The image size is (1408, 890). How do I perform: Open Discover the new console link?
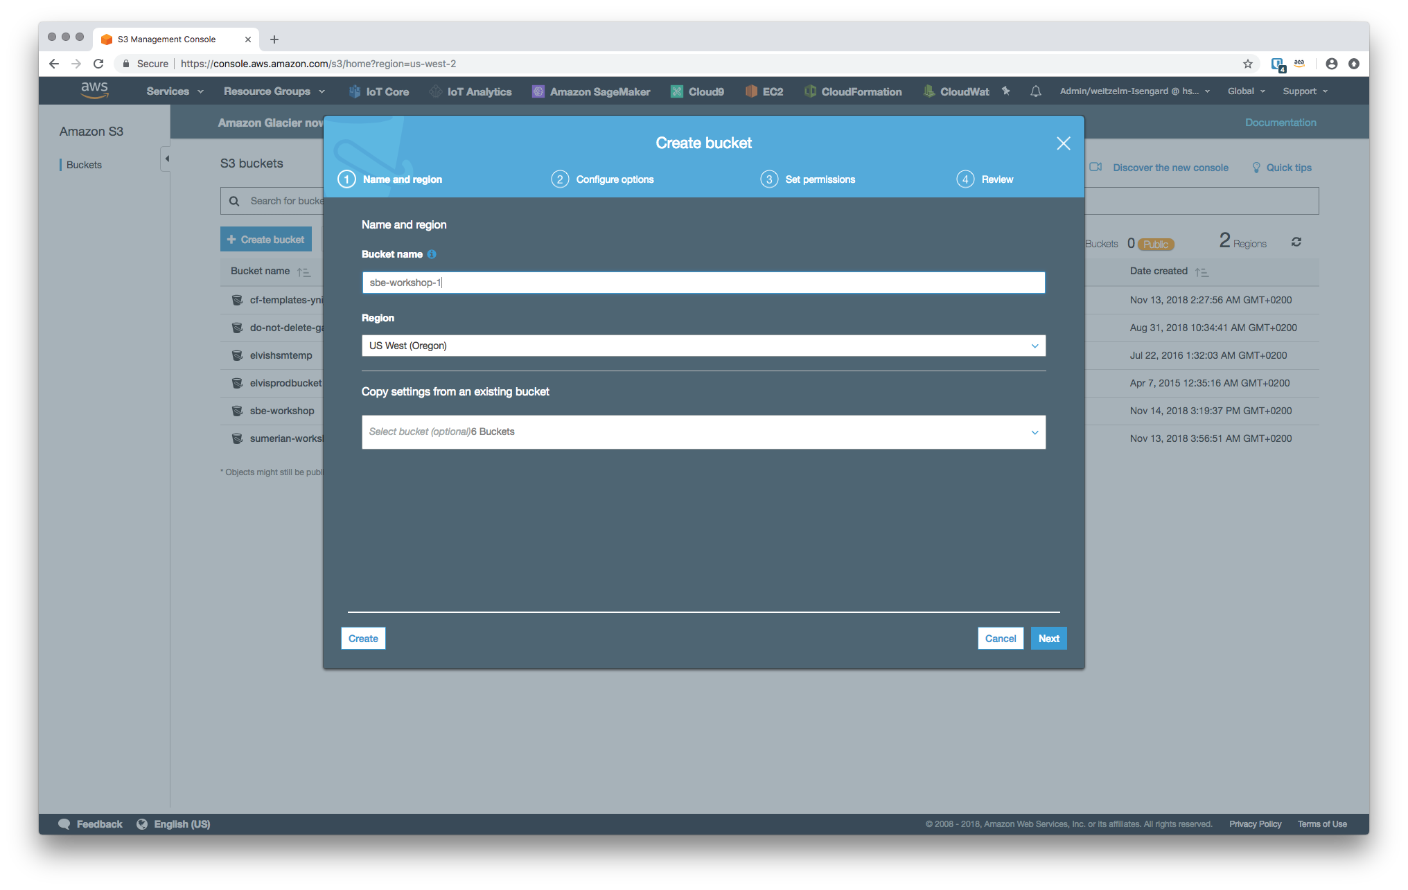[1170, 168]
